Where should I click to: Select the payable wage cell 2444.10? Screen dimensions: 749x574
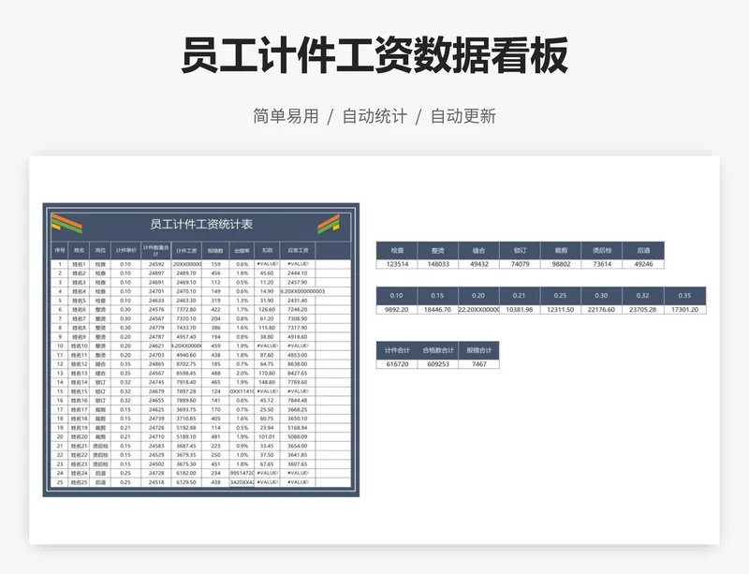[x=298, y=273]
